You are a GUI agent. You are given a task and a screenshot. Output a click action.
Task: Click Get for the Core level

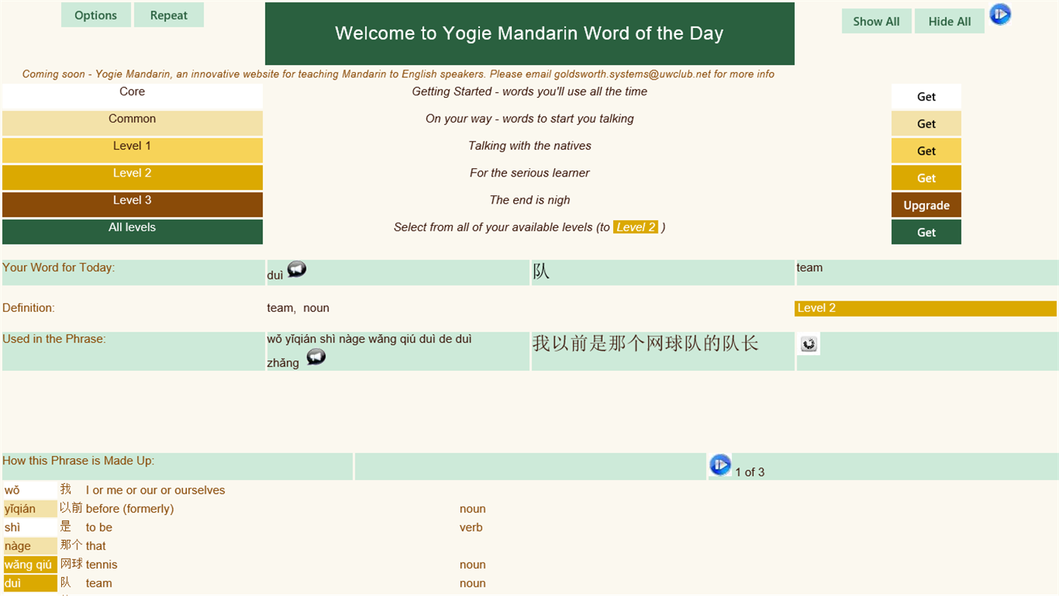pyautogui.click(x=926, y=96)
